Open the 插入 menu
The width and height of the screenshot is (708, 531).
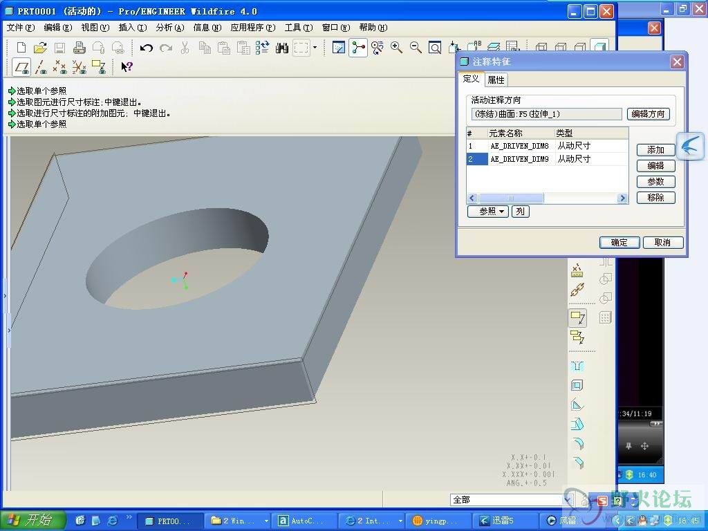tap(133, 28)
